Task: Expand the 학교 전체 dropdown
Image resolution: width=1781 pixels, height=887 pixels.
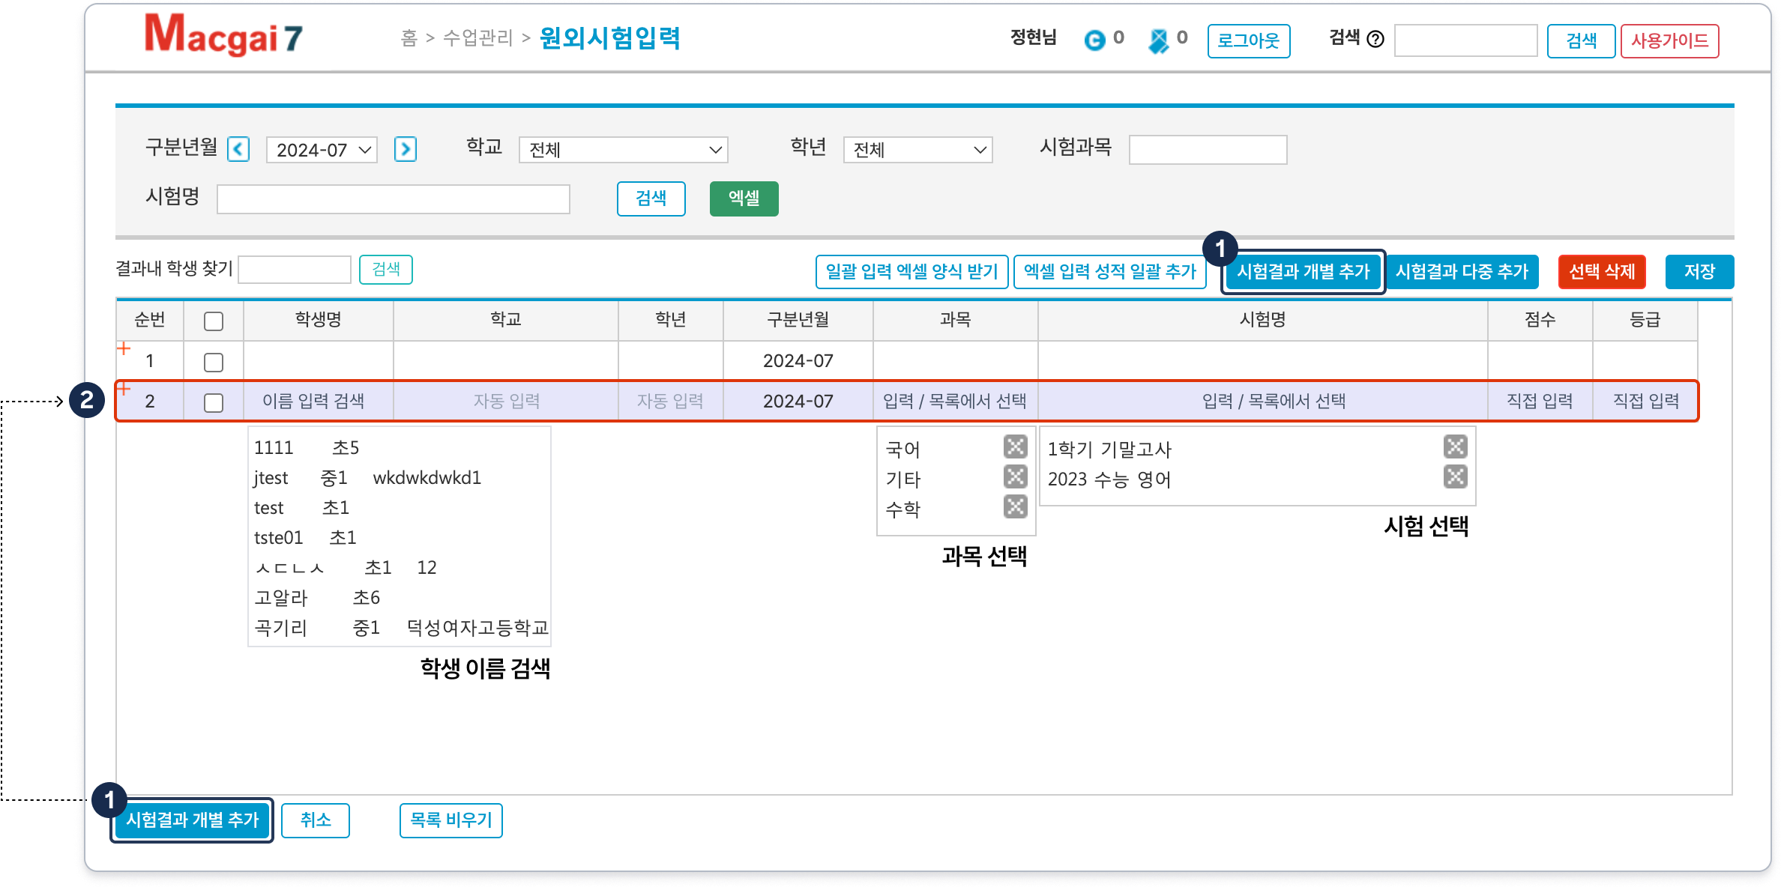Action: tap(623, 150)
